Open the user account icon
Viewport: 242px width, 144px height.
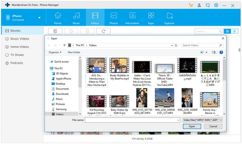199,5
